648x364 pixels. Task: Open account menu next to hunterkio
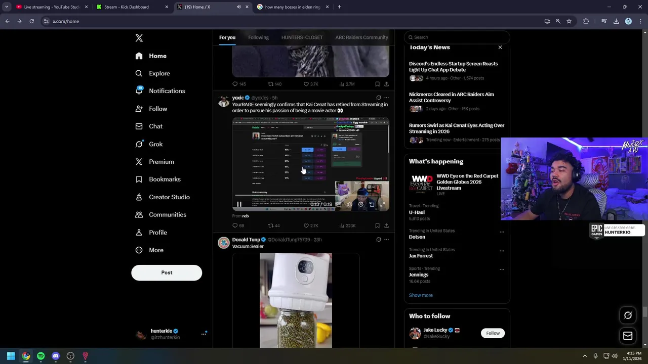click(204, 334)
